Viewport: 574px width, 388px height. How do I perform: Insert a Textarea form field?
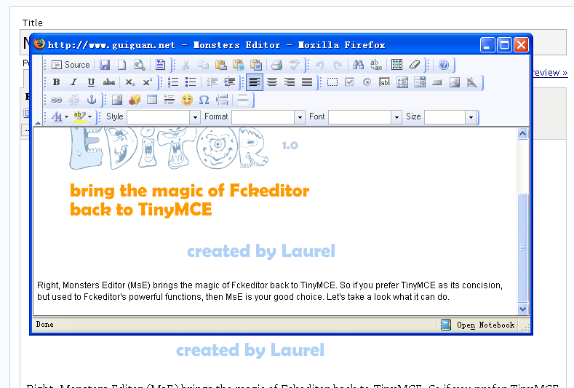[402, 82]
